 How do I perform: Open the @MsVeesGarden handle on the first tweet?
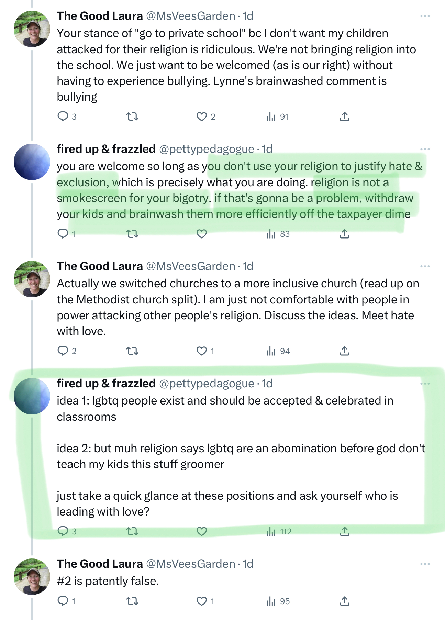point(191,16)
